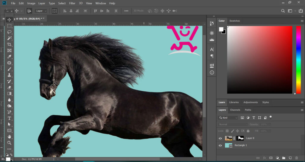
Task: Open the Character panel icon
Action: [212, 49]
